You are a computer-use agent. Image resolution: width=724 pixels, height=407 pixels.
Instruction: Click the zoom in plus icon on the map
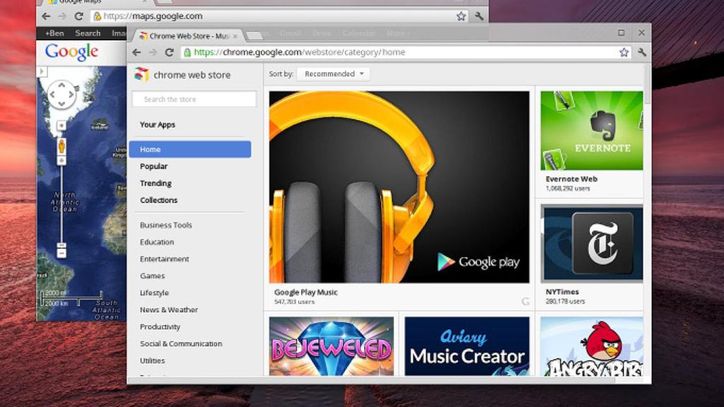[62, 159]
